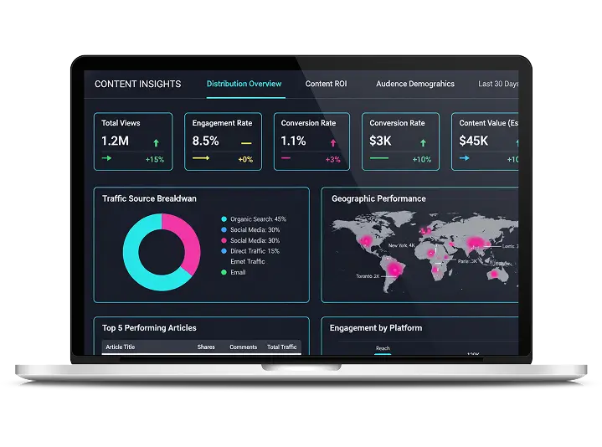Select the Direct Traffic 15% legend entry
Screen dimensions: 602x447
[x=255, y=251]
